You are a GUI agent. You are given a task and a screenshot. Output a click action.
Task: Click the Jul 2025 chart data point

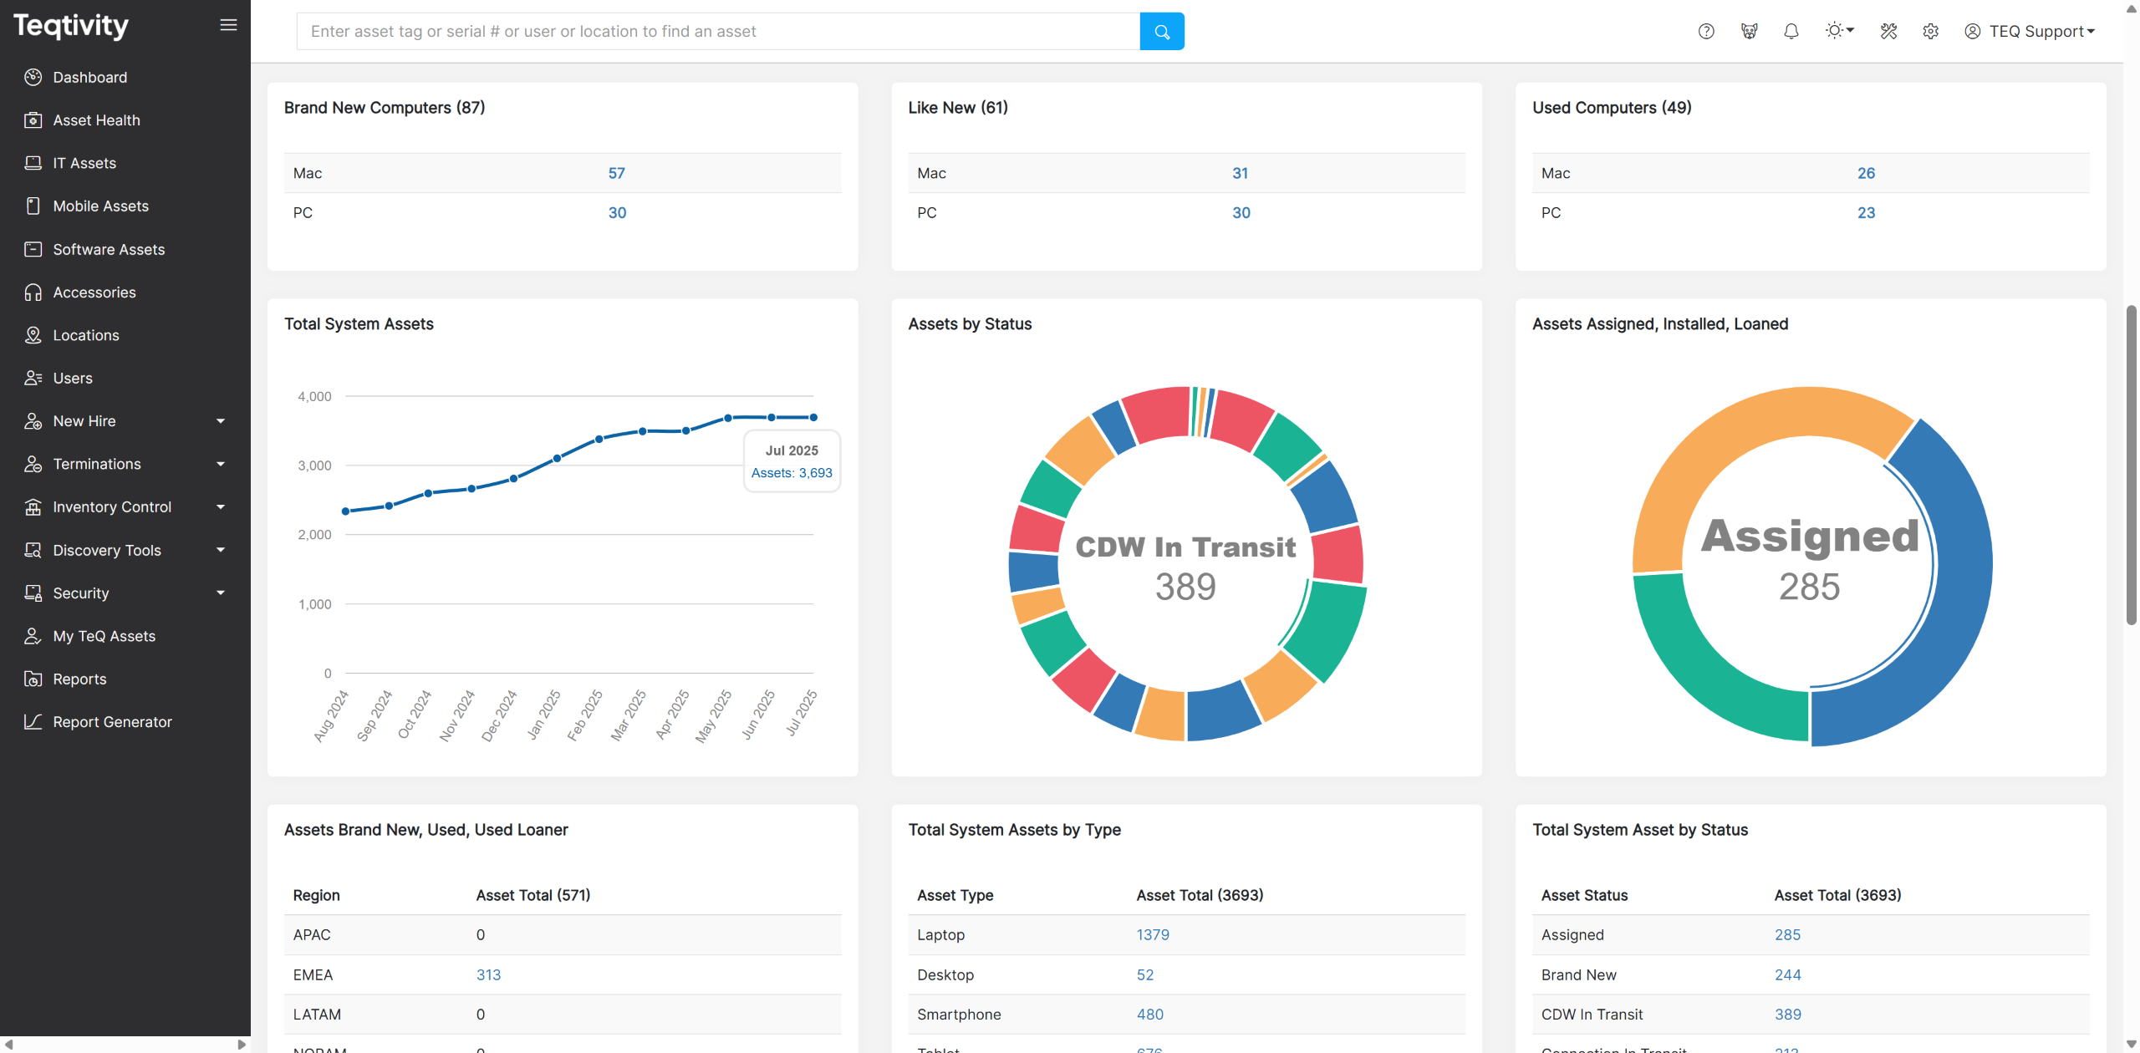[813, 417]
